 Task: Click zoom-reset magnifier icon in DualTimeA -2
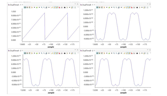pyautogui.click(x=46, y=53)
